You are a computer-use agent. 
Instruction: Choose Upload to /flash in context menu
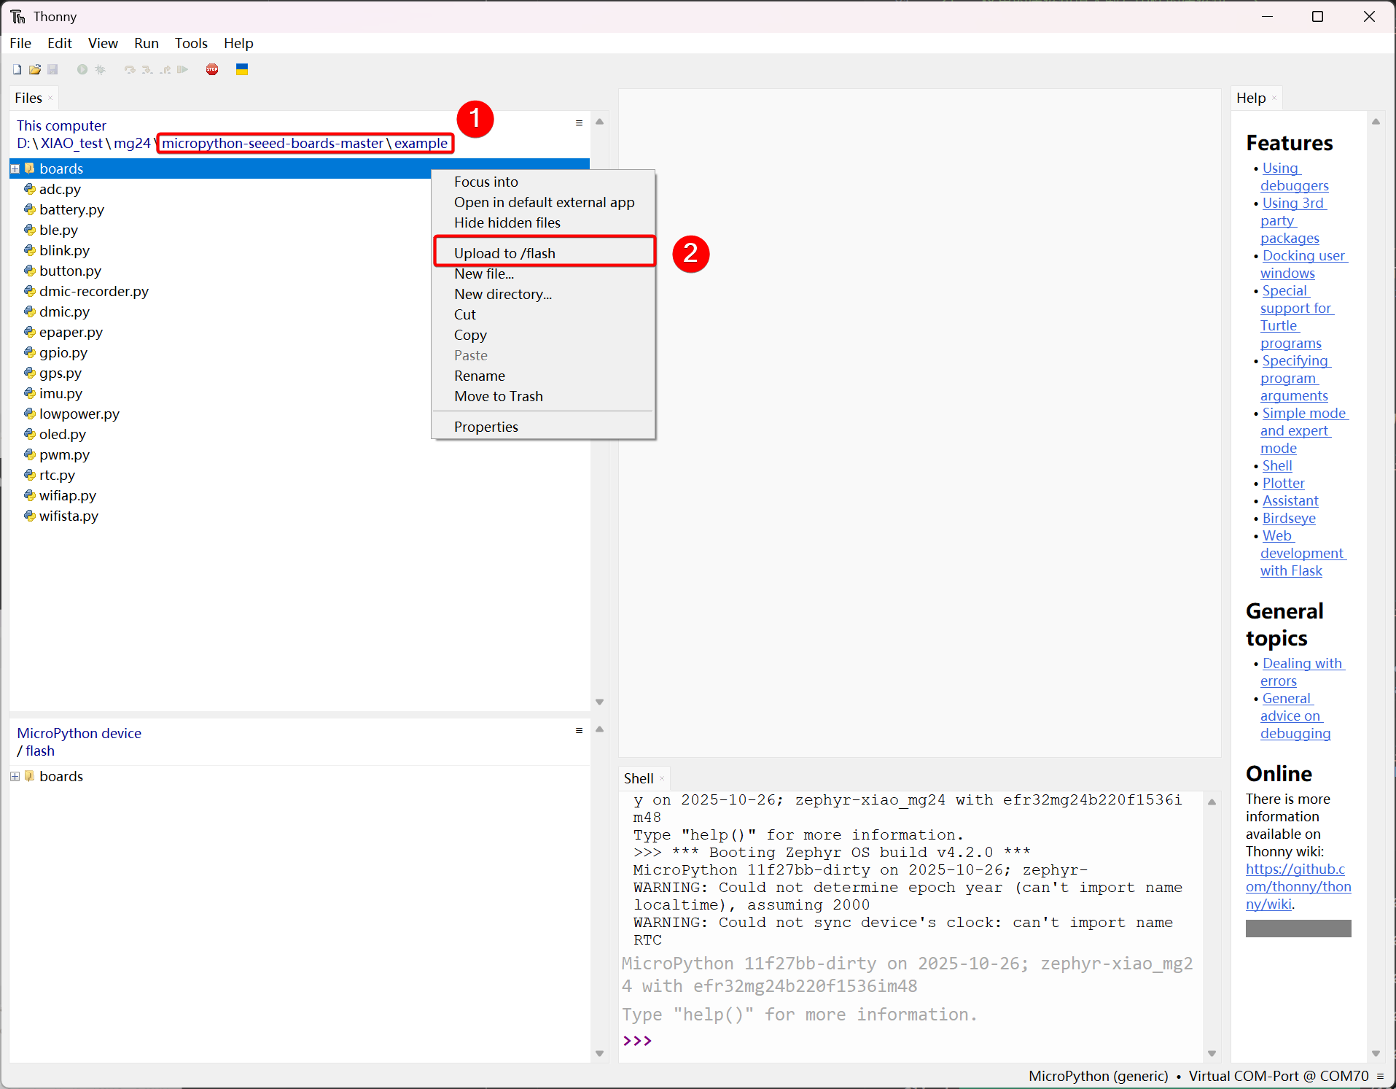(504, 253)
